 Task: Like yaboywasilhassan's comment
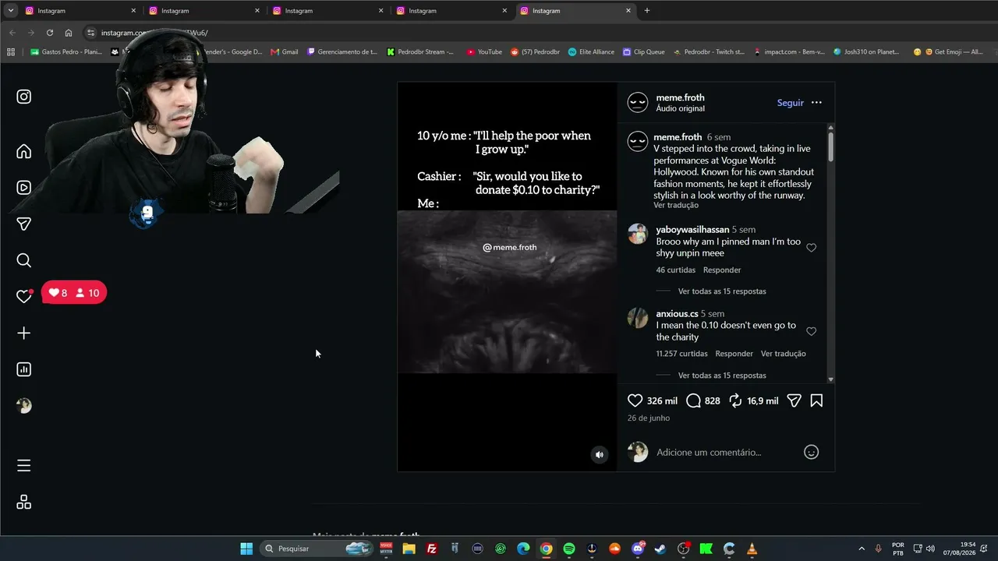pos(811,248)
